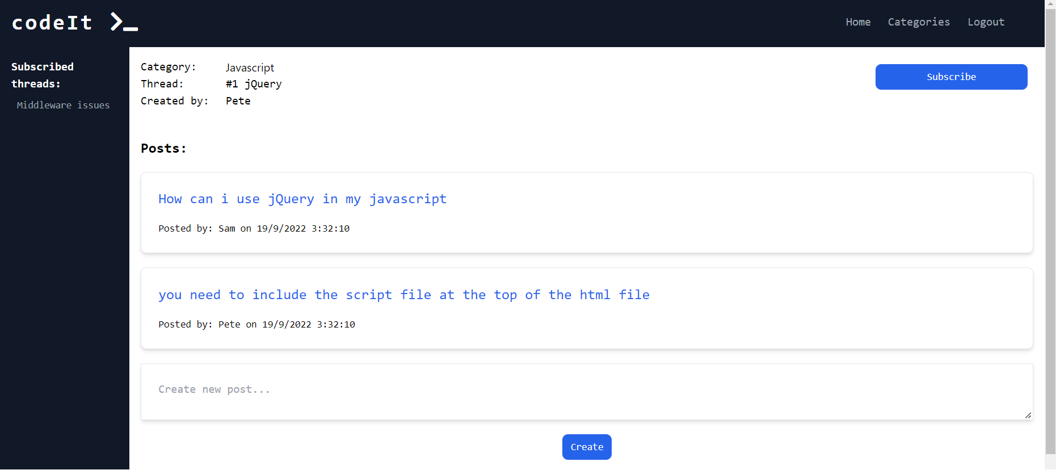Click the text area resize handle
Screen dimensions: 1056x470
(x=1028, y=416)
